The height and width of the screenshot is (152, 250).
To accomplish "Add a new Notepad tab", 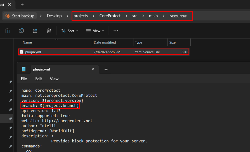I will point(106,69).
